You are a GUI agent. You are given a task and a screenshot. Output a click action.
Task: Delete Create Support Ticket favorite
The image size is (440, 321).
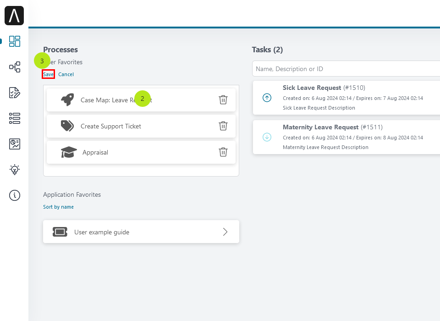coord(223,126)
